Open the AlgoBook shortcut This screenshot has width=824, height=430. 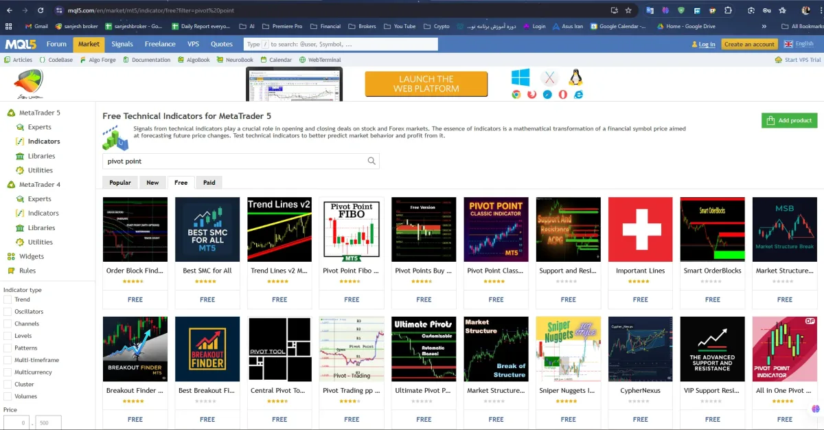tap(194, 60)
